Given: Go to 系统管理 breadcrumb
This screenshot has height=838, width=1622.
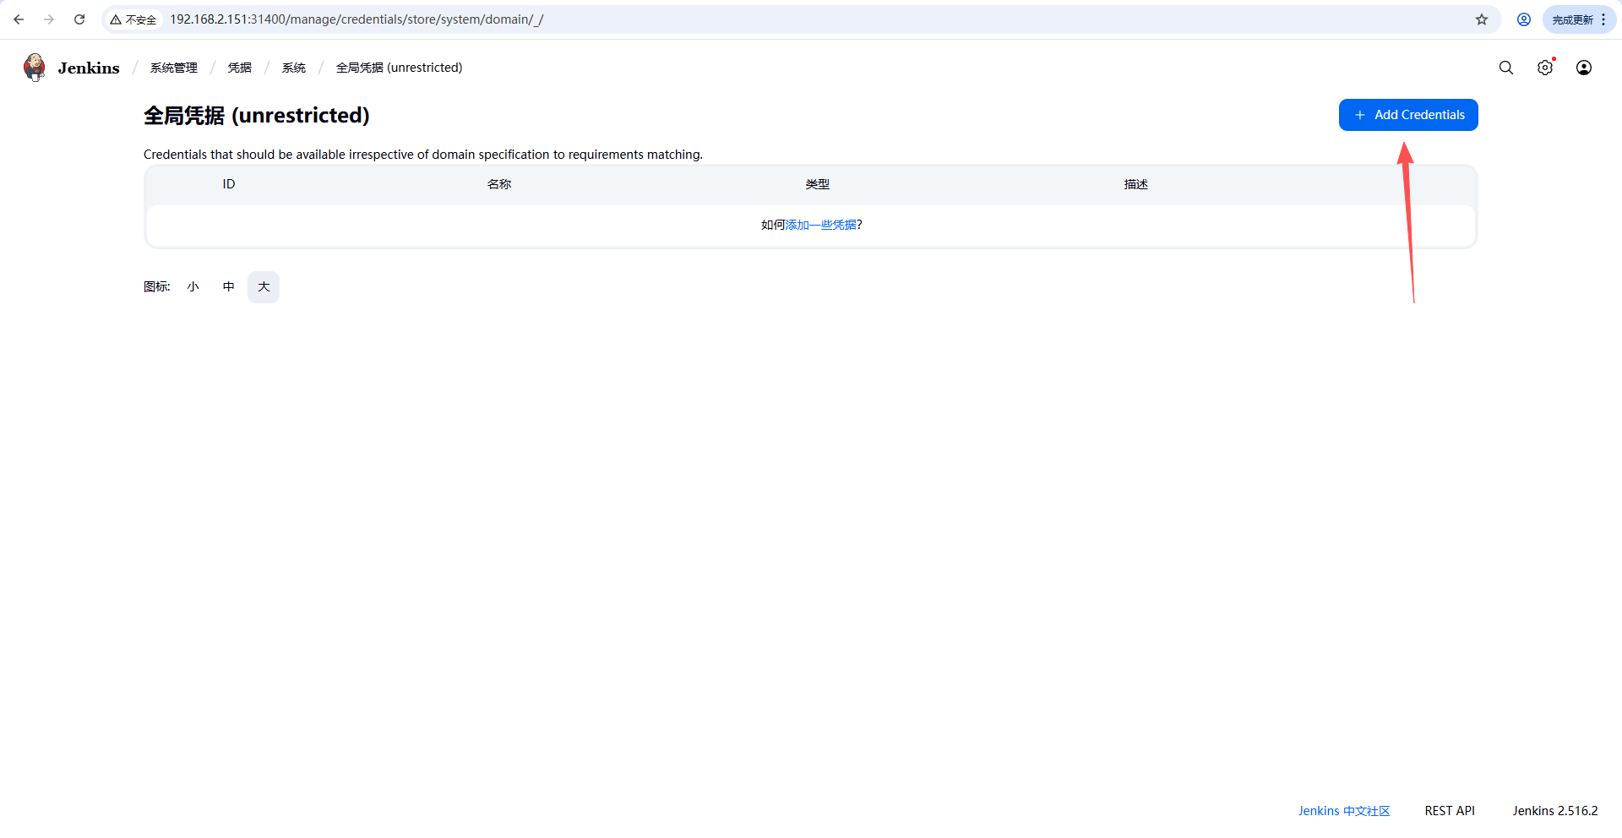Looking at the screenshot, I should click(x=174, y=68).
